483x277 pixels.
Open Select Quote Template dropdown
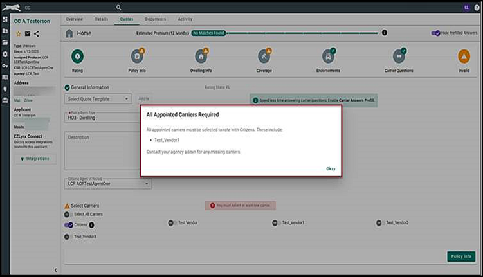98,99
